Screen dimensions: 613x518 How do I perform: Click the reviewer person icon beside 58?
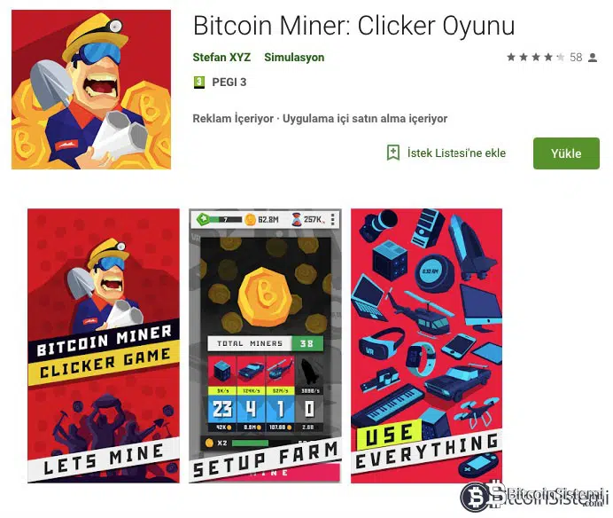pyautogui.click(x=593, y=58)
